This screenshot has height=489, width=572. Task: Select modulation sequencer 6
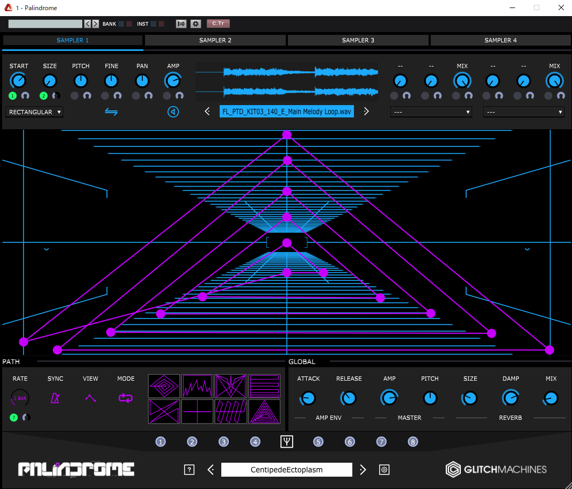click(350, 442)
